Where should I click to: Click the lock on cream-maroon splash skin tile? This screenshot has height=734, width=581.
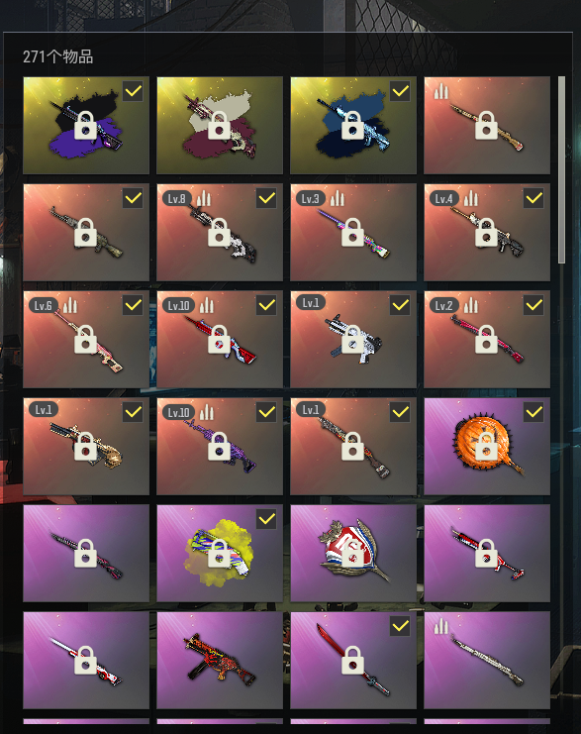coord(219,126)
